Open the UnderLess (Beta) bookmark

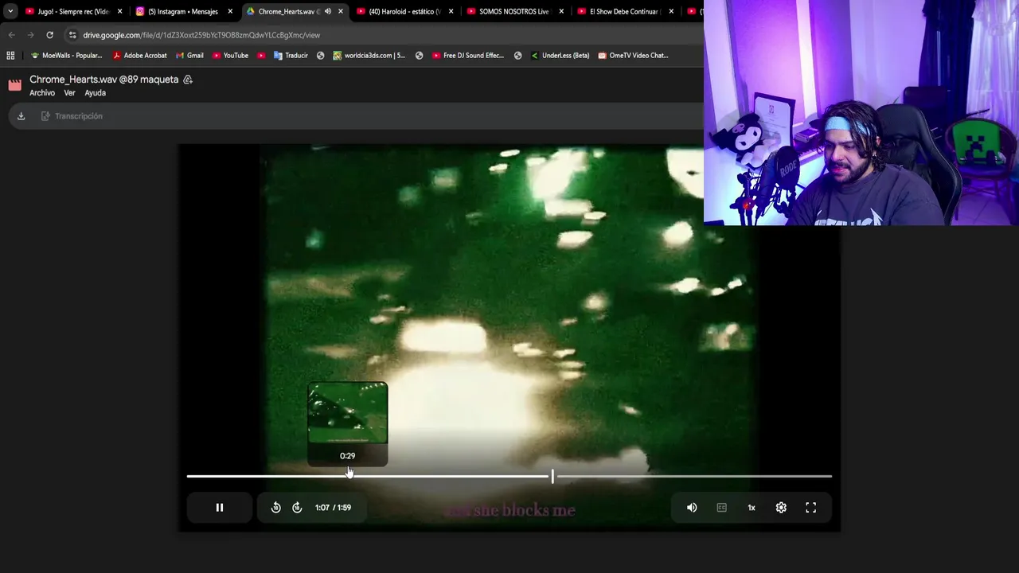tap(560, 56)
